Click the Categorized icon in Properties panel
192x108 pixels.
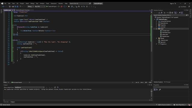coord(155,90)
